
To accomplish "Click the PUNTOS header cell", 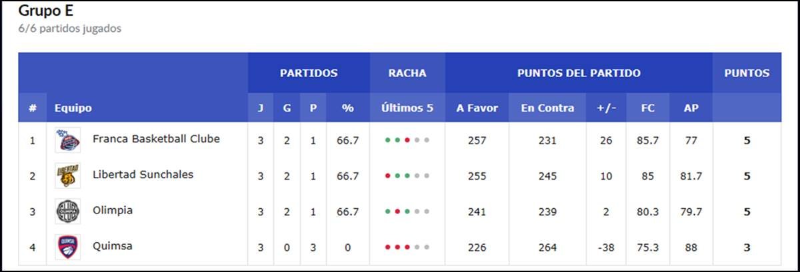I will tap(747, 73).
